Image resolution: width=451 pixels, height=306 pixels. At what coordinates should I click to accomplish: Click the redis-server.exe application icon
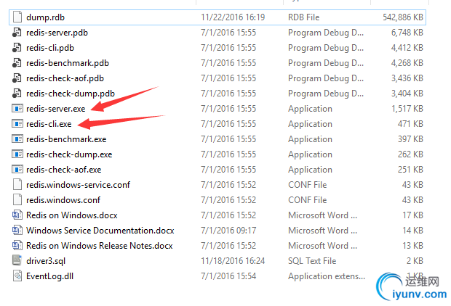tap(18, 109)
